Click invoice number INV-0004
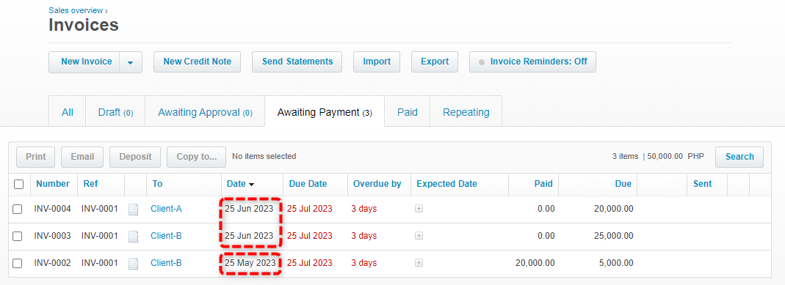The width and height of the screenshot is (785, 285). 53,209
